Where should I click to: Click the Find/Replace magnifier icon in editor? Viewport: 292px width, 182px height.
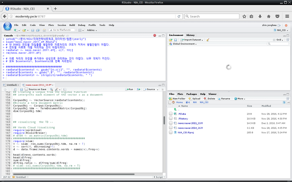tap(52, 89)
